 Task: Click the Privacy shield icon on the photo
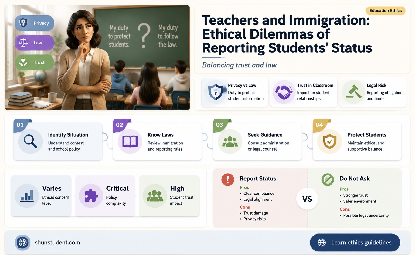pos(23,23)
